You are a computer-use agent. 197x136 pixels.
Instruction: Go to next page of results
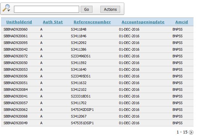click(191, 132)
